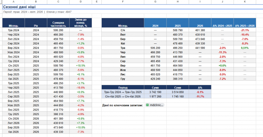Select the -11.7% summary delta cell

tap(200, 96)
